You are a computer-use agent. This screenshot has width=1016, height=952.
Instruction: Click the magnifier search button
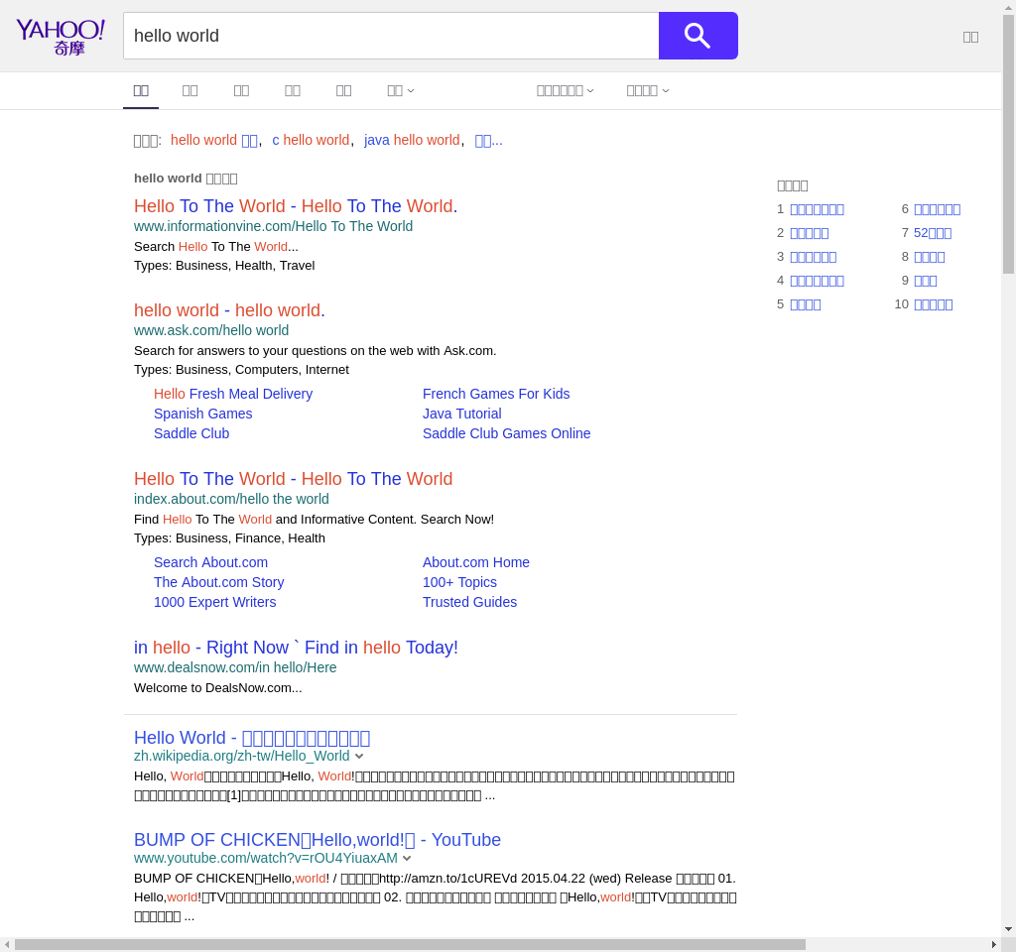[698, 36]
